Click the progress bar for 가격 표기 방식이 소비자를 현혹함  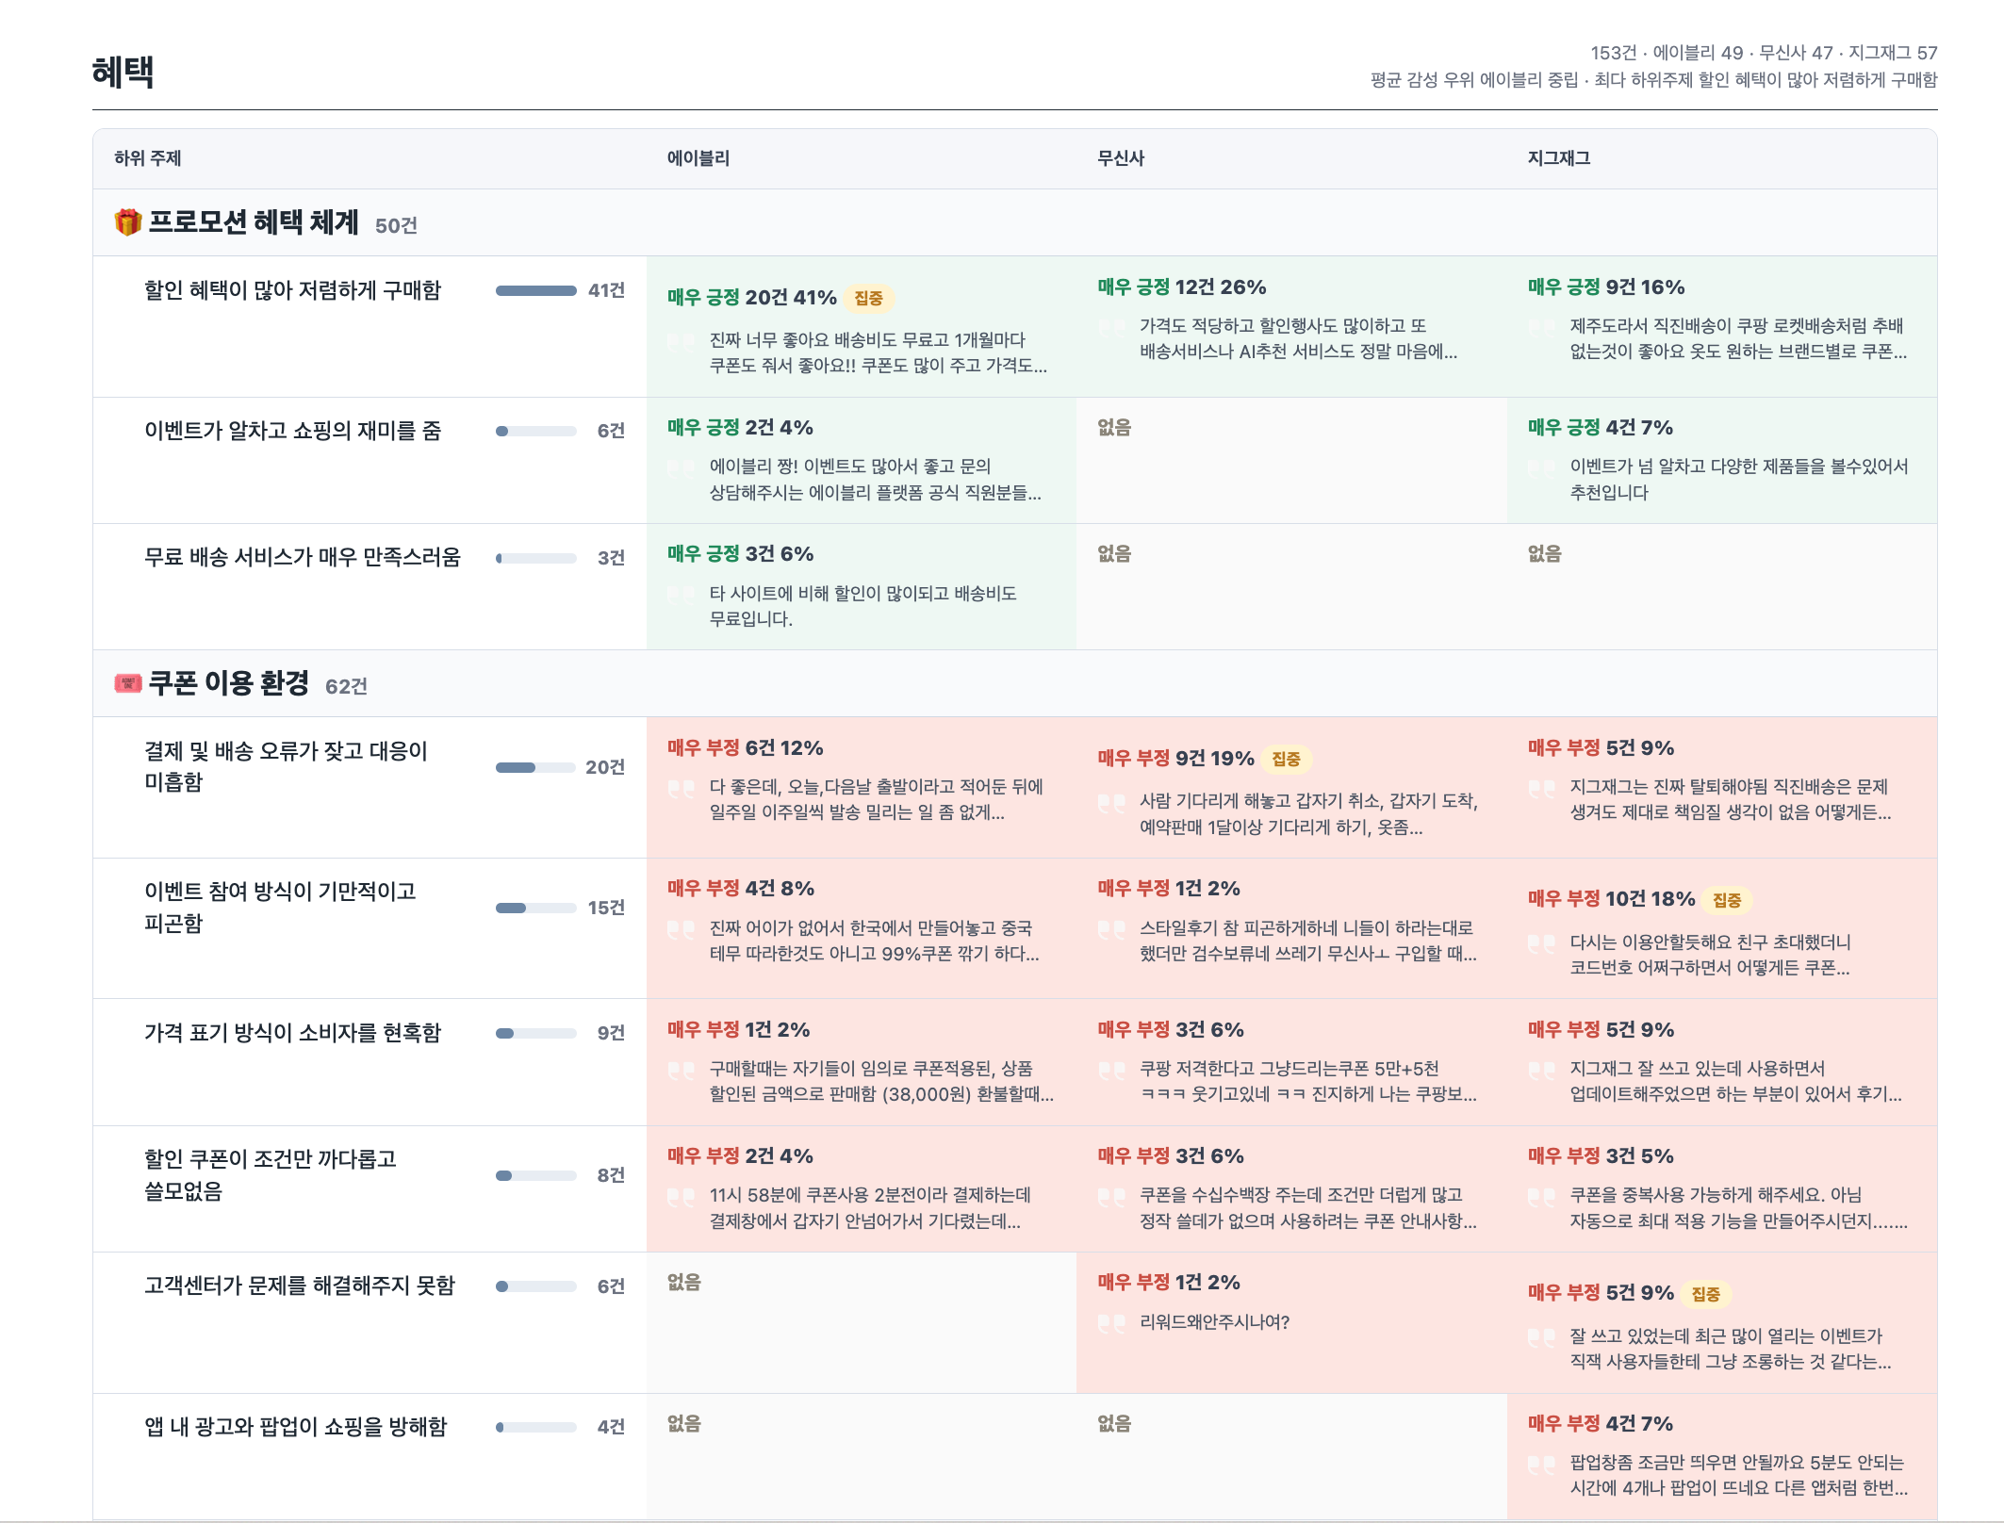tap(536, 1033)
